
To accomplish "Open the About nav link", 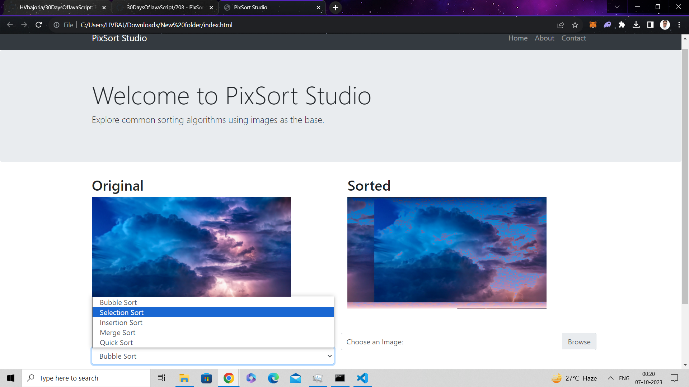I will [544, 38].
